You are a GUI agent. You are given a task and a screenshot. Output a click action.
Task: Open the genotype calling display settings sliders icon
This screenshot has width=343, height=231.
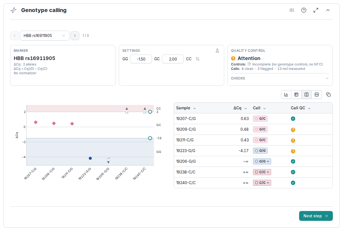click(x=292, y=10)
